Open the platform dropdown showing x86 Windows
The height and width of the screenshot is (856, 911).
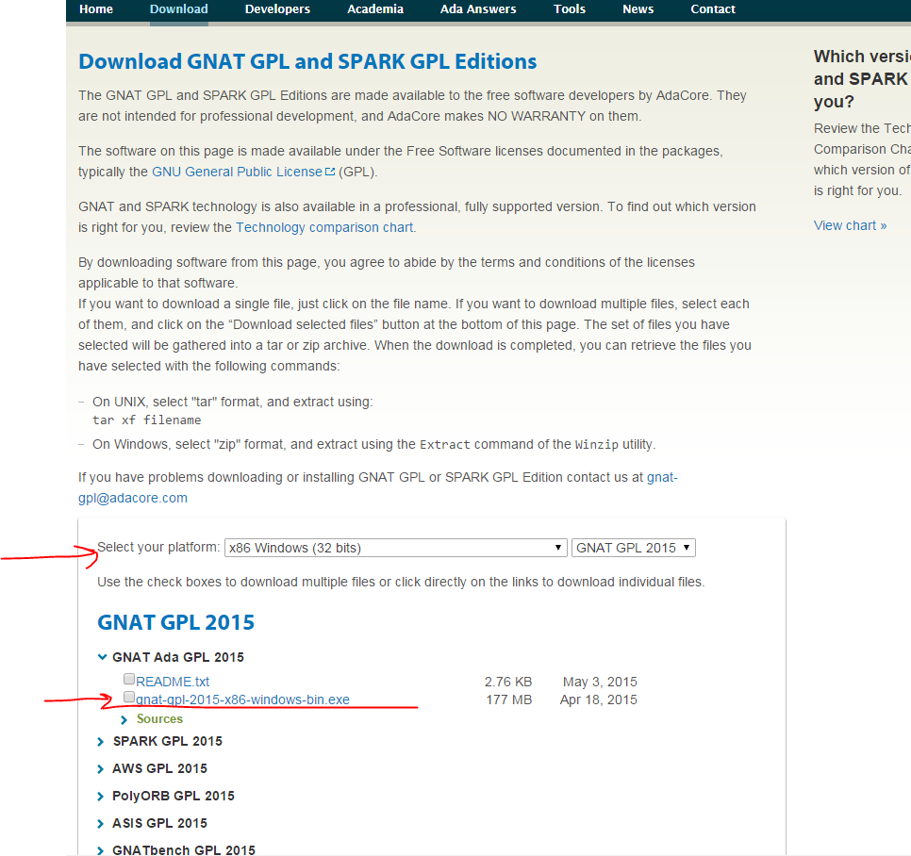pos(396,548)
